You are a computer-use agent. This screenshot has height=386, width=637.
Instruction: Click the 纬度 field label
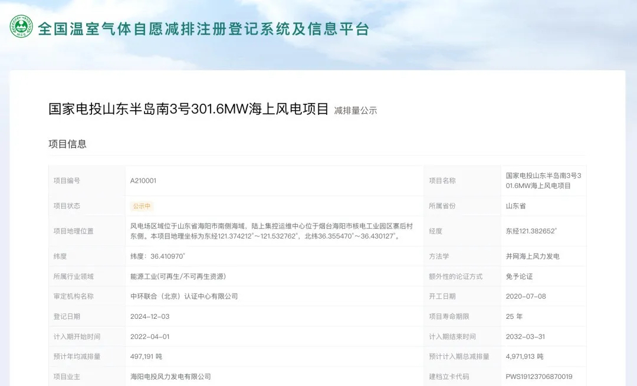tap(60, 256)
